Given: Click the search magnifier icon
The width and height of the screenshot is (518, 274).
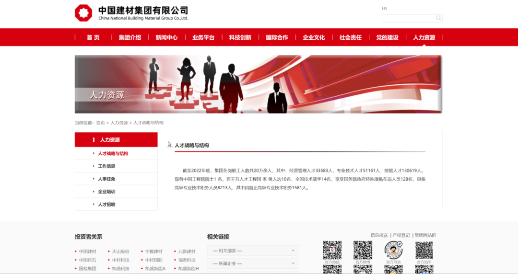Looking at the screenshot, I should (438, 18).
